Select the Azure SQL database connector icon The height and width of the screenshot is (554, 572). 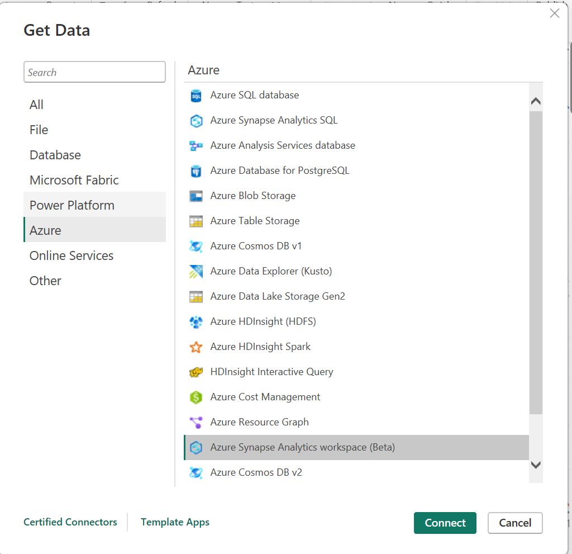point(197,95)
